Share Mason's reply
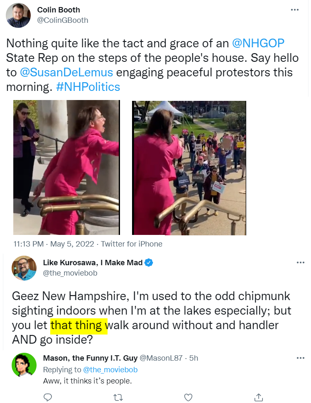Screen dimensions: 311x403 click(259, 397)
